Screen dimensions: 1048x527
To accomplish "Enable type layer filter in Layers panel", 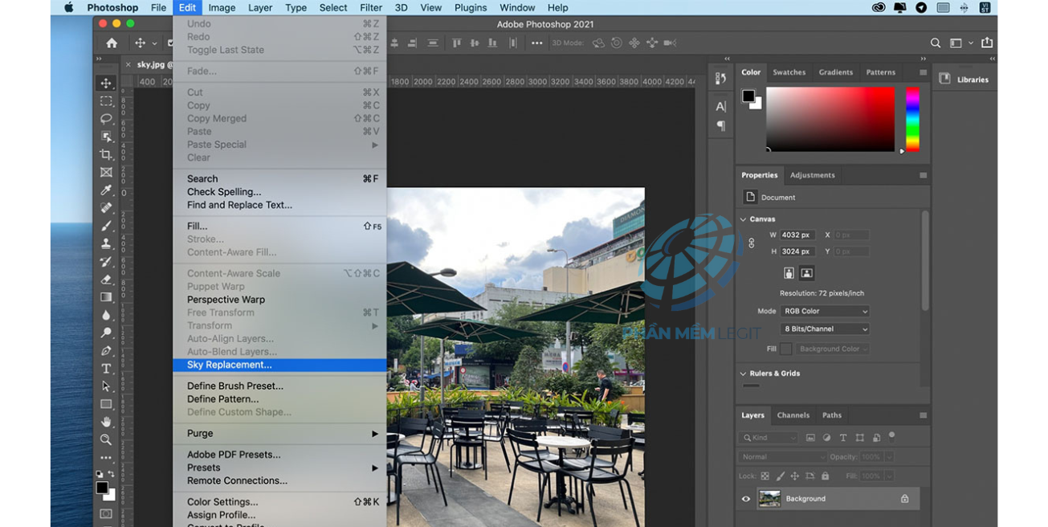I will point(843,438).
